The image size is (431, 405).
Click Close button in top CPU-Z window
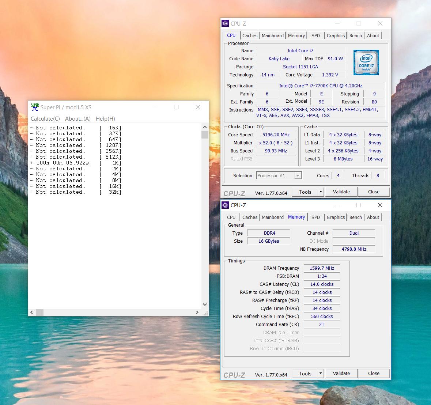pos(374,192)
